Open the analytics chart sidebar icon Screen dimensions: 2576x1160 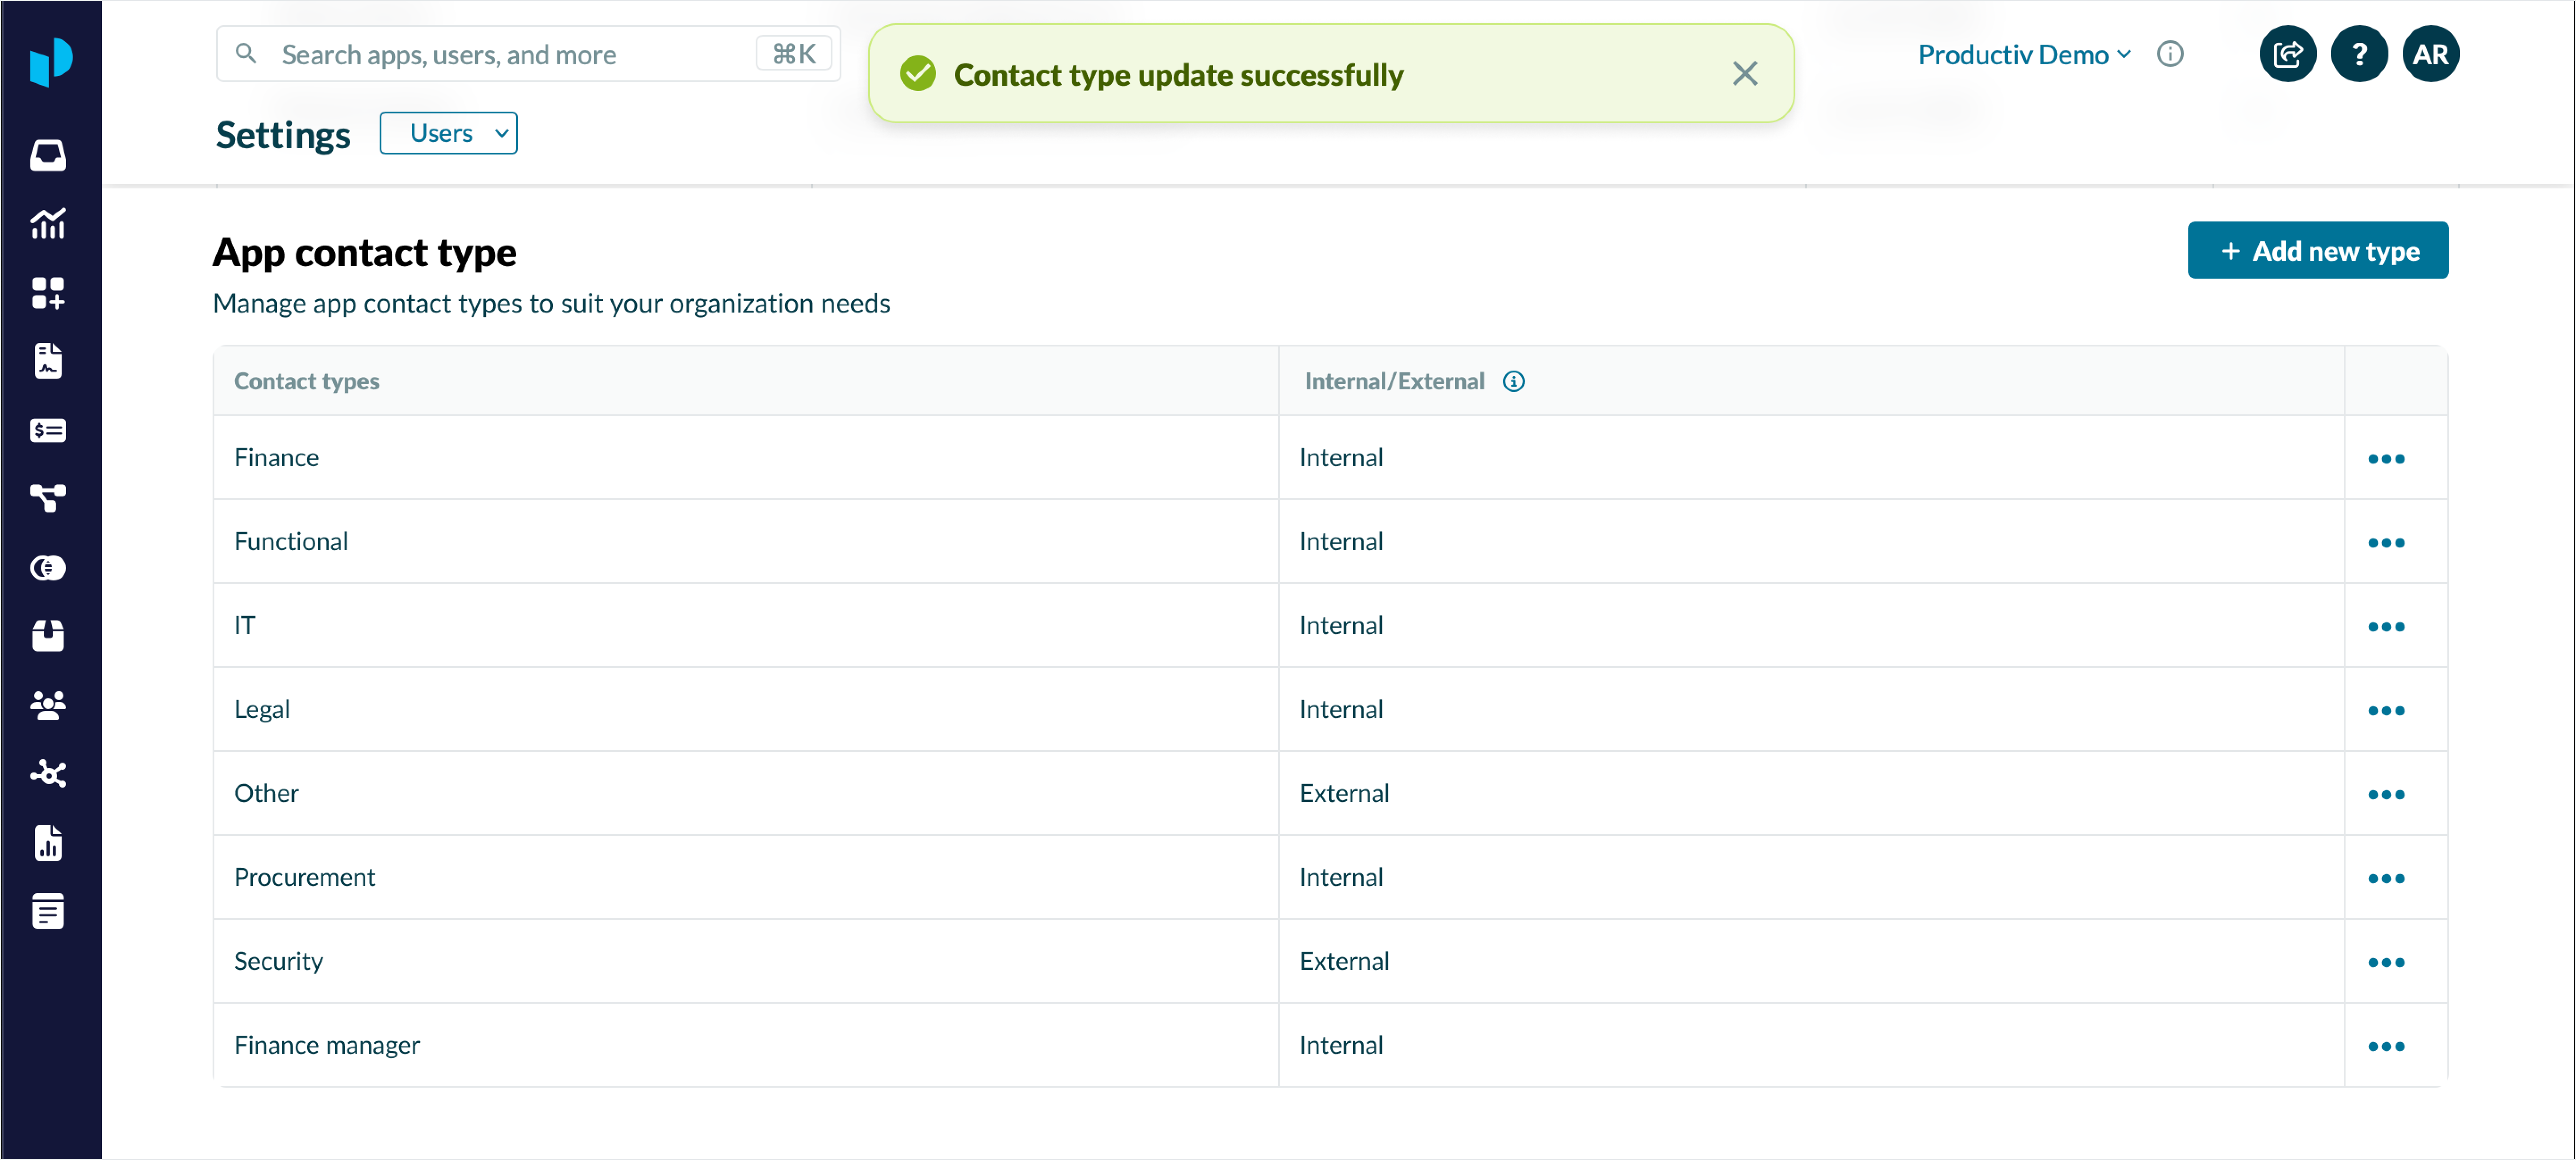point(48,224)
